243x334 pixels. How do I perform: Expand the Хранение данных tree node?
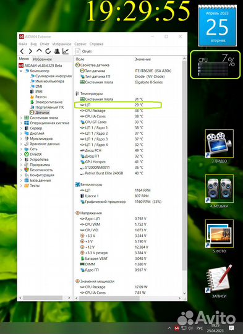click(21, 143)
